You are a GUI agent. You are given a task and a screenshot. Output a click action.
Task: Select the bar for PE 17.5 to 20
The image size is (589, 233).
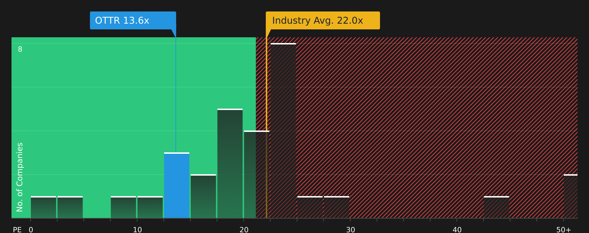point(230,163)
